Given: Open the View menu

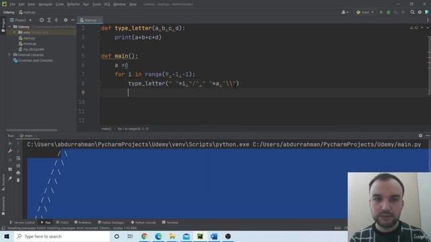Looking at the screenshot, I should 32,4.
